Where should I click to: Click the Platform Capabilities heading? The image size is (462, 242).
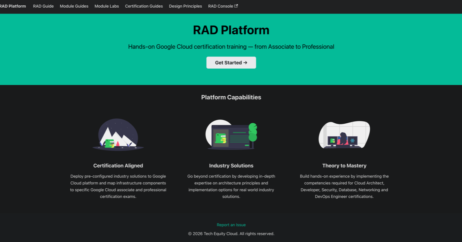point(231,97)
